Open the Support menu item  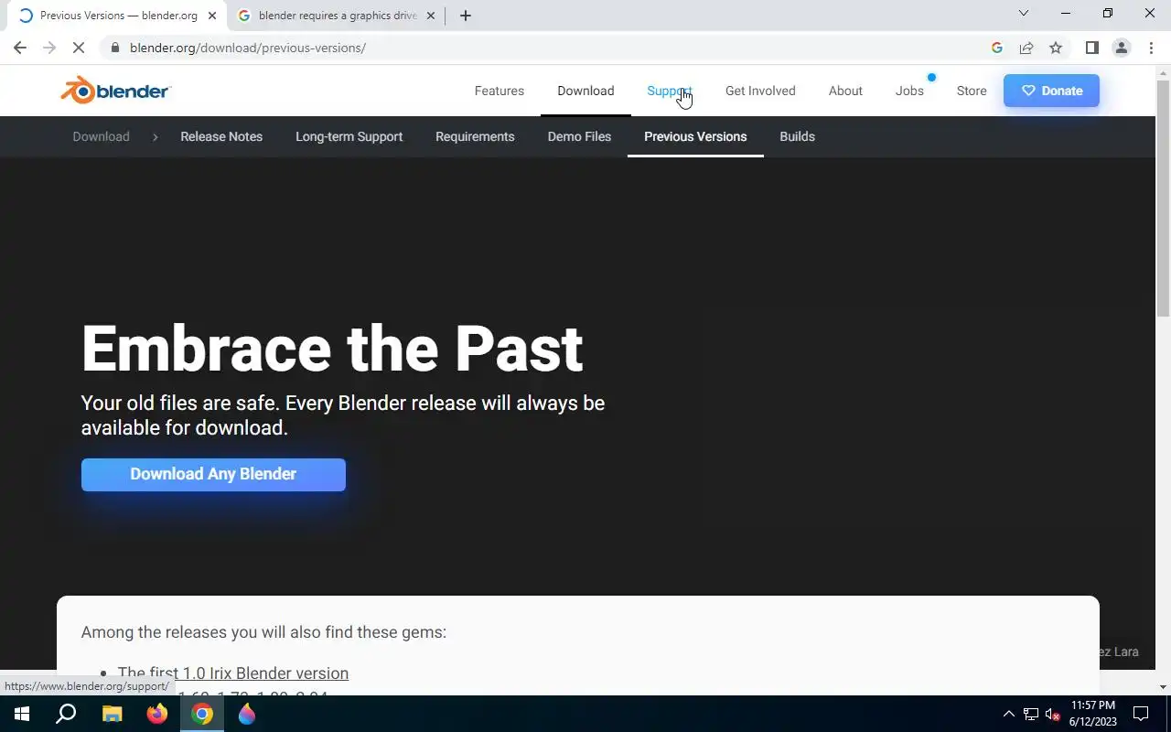point(670,91)
